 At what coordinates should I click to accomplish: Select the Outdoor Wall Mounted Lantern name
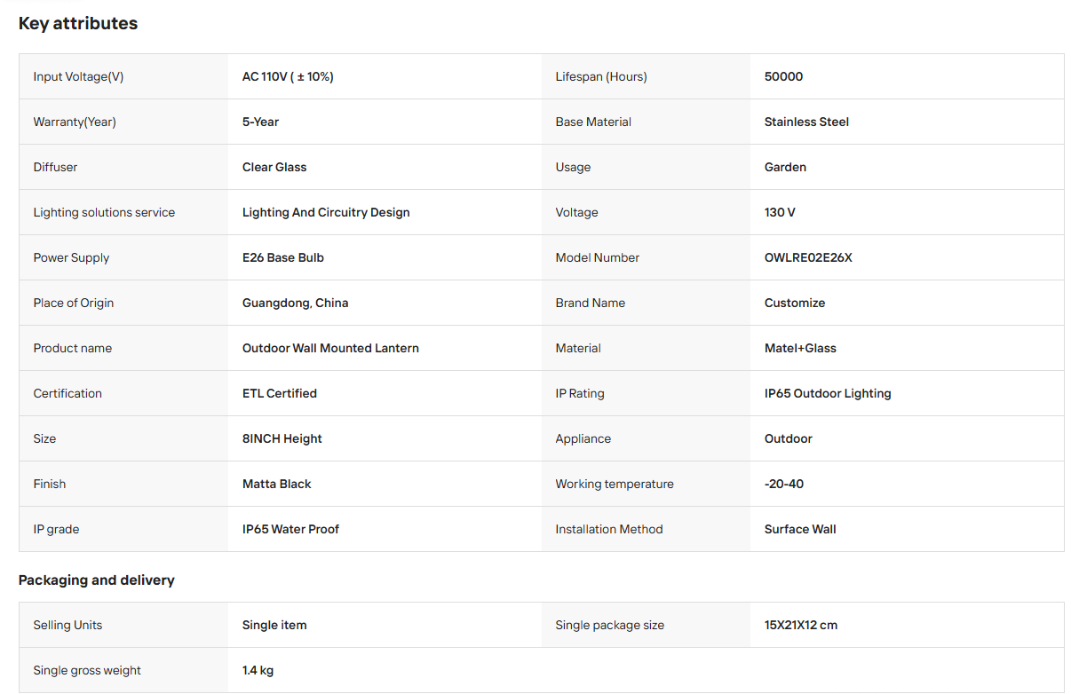pos(330,348)
